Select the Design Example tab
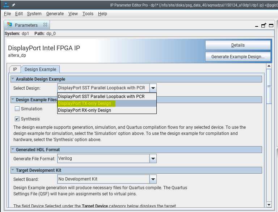This screenshot has height=212, width=278. 40,69
